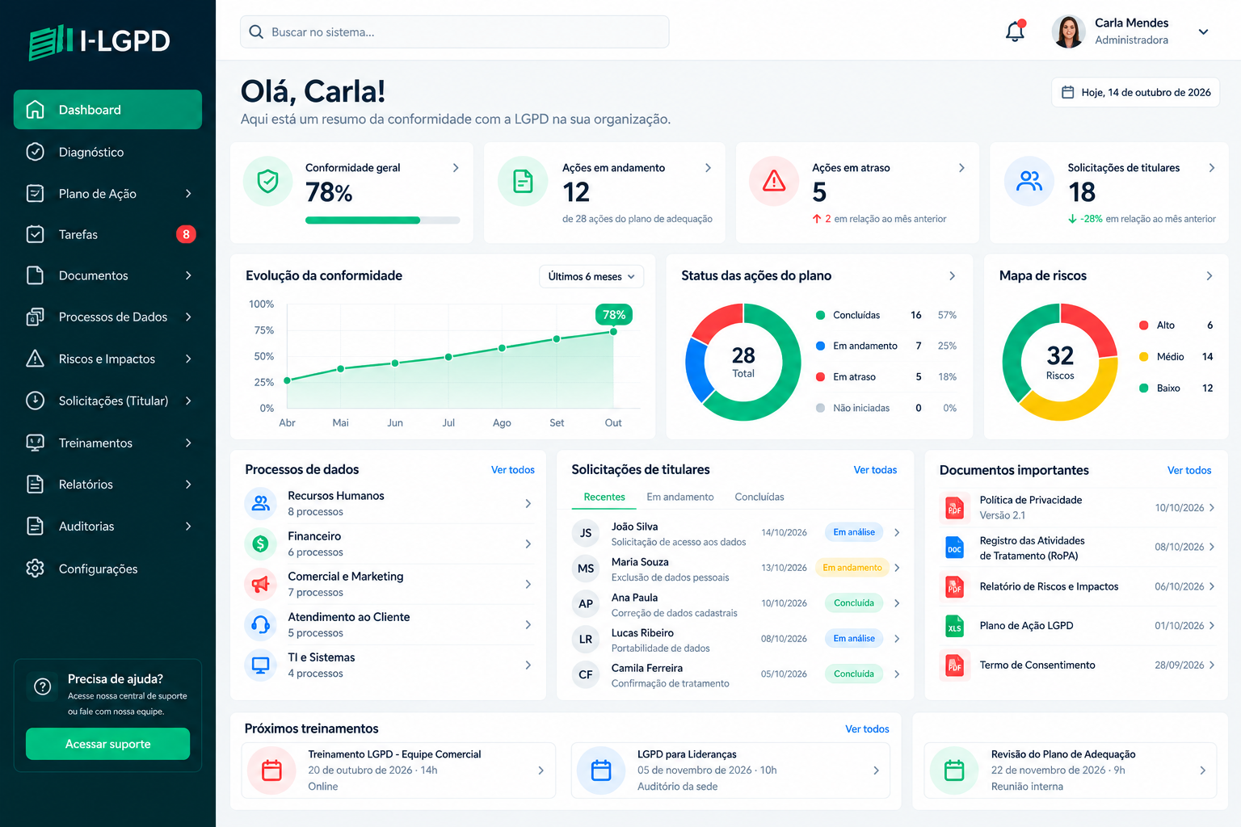Open the user account dropdown arrow
Screen dimensions: 1241x827
[1203, 31]
